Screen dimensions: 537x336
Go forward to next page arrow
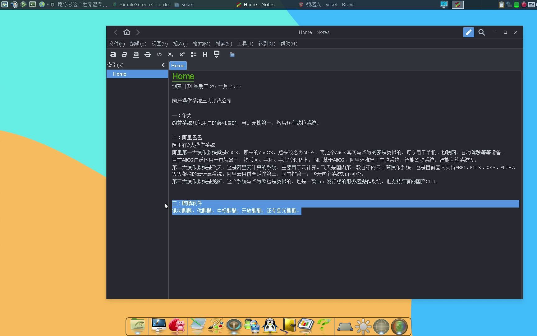138,32
